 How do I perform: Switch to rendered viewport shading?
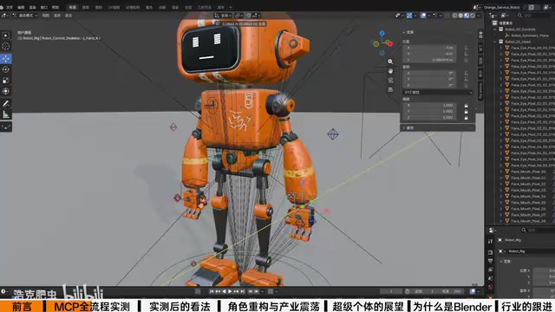tap(473, 16)
